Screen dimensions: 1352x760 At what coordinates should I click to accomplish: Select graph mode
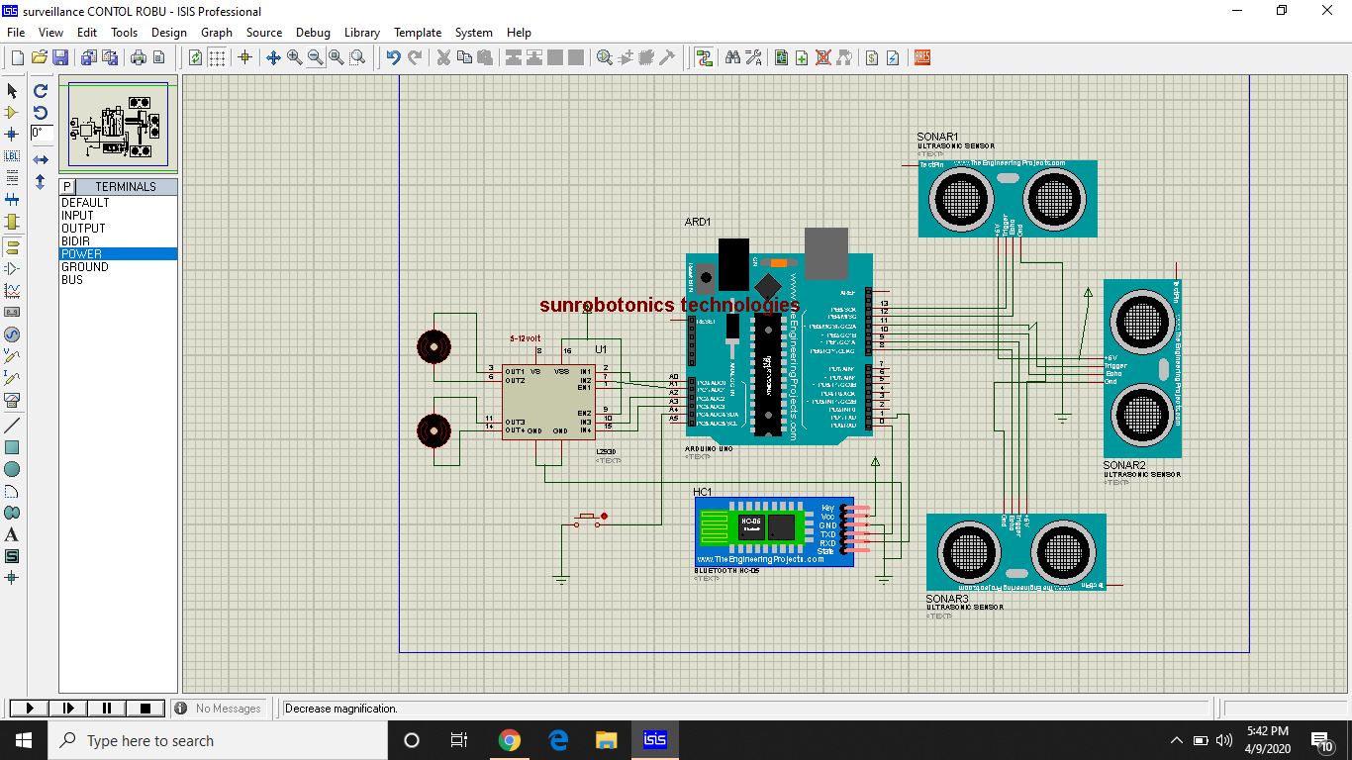[12, 290]
